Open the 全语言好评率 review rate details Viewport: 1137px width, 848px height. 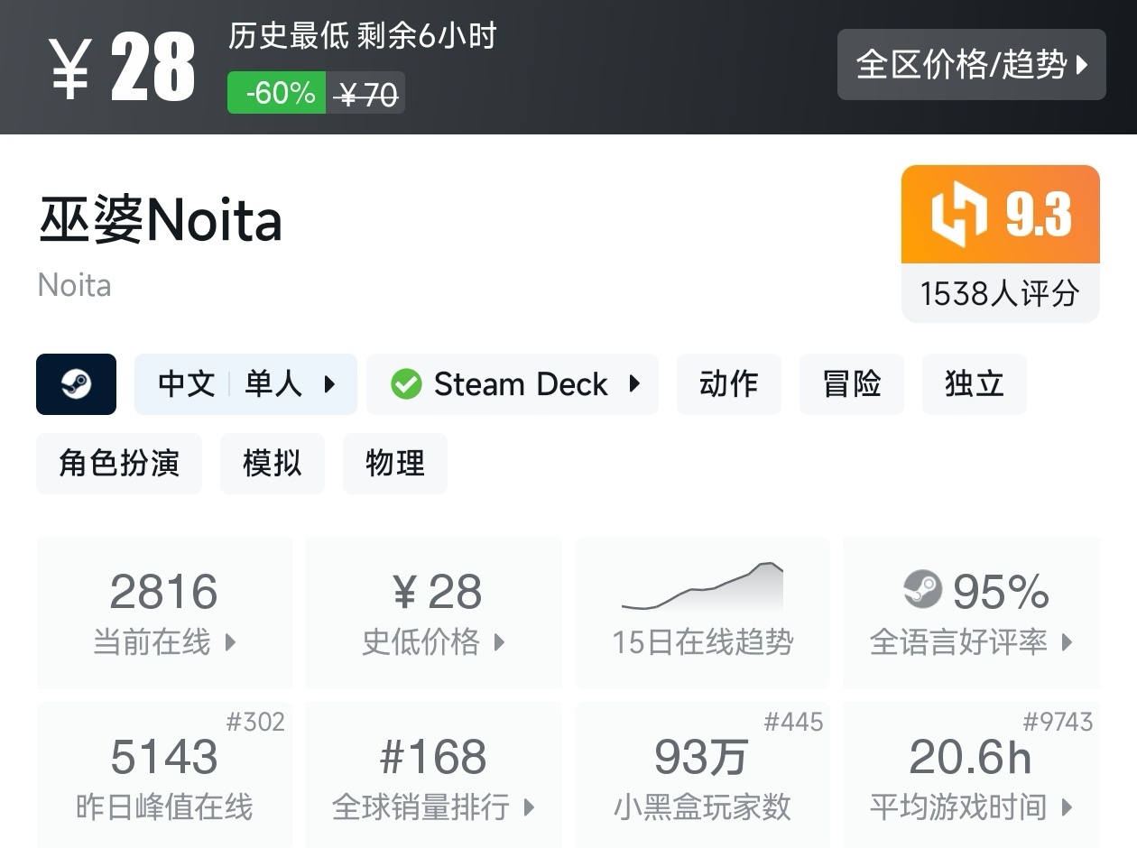coord(971,613)
